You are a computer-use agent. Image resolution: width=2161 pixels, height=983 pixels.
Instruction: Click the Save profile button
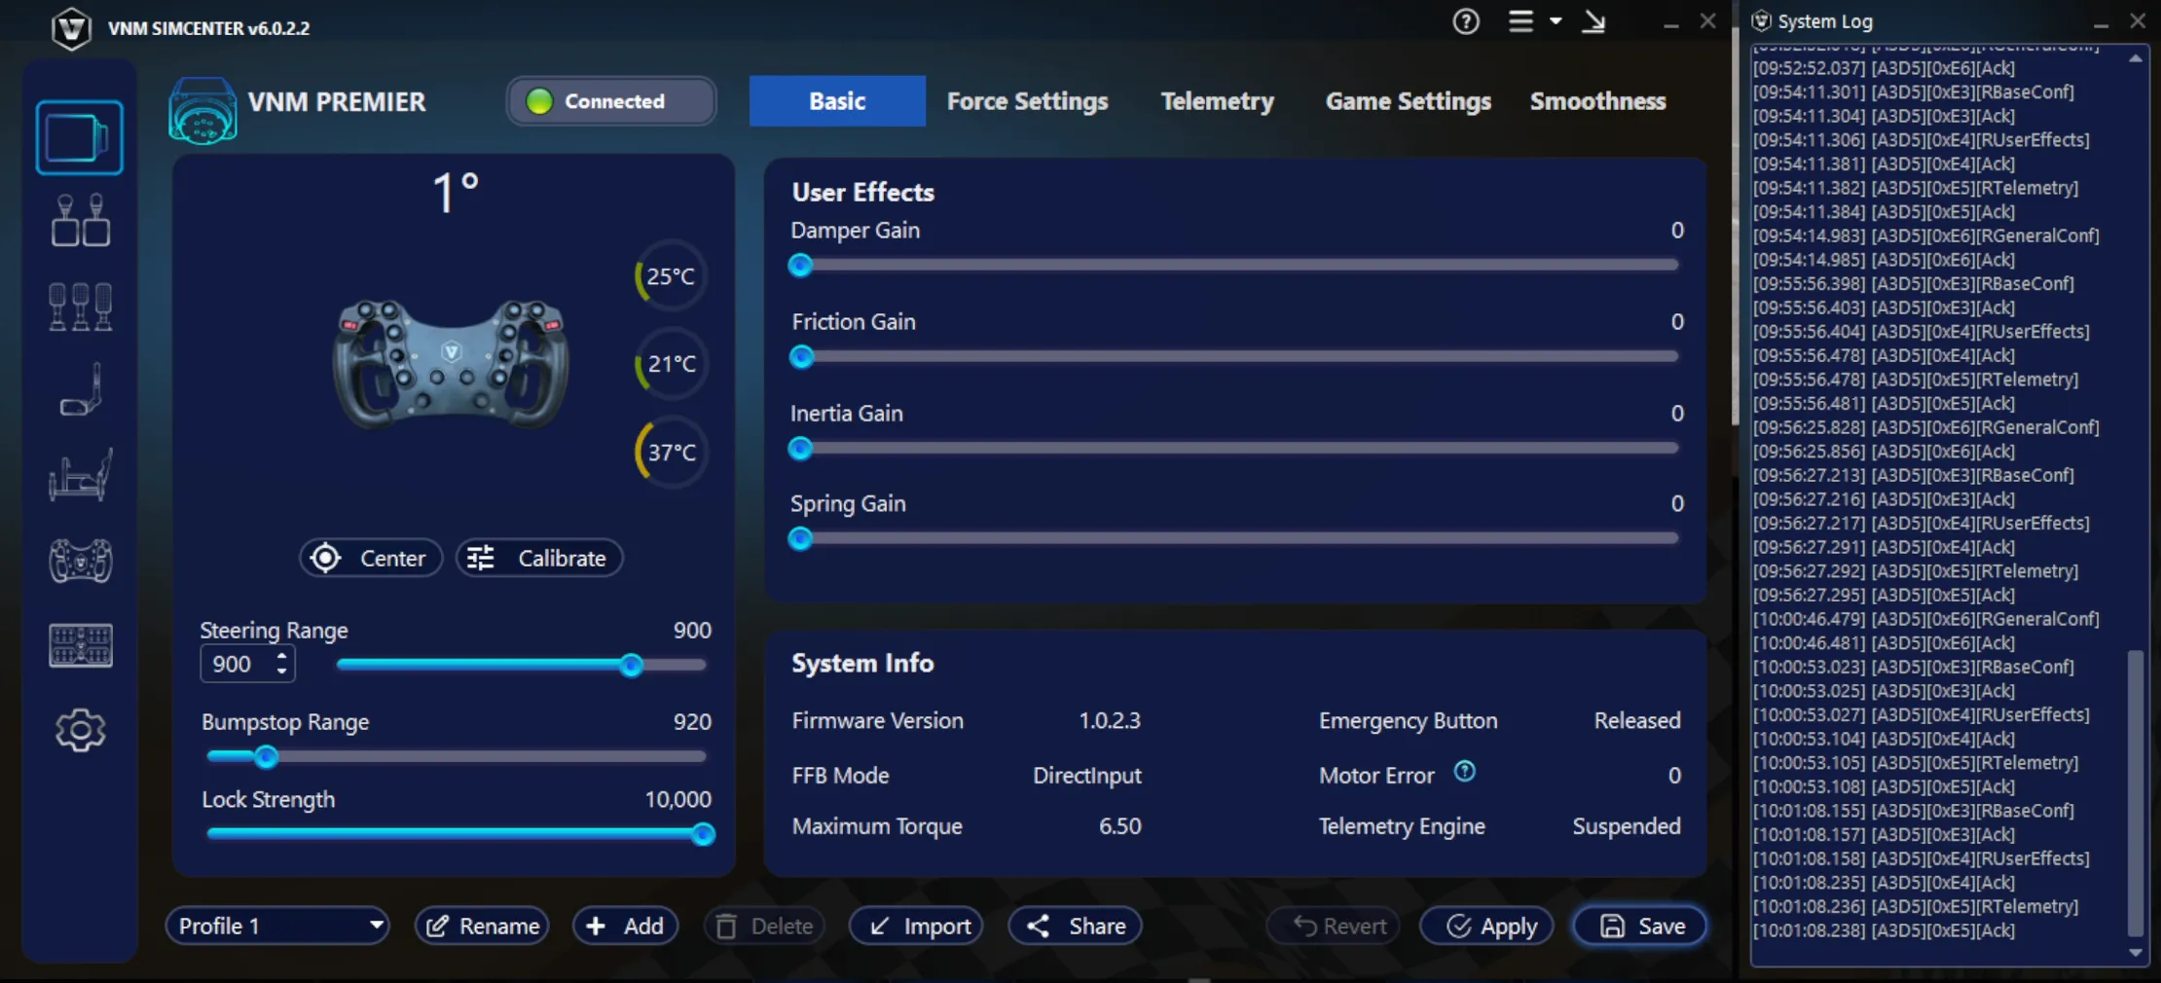coord(1641,926)
